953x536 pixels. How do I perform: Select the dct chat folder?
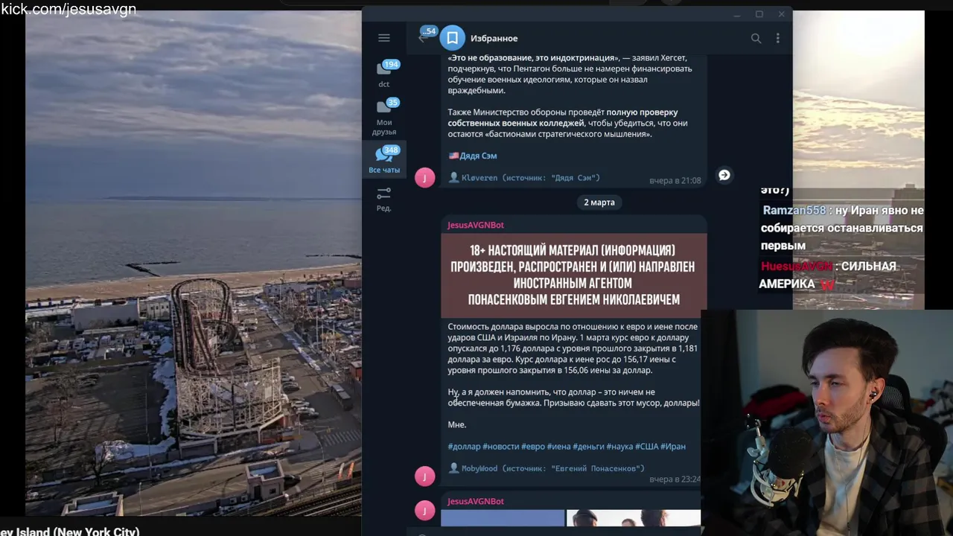384,74
